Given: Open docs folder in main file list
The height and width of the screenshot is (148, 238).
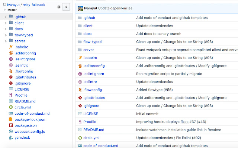Looking at the screenshot, I should coord(87,34).
